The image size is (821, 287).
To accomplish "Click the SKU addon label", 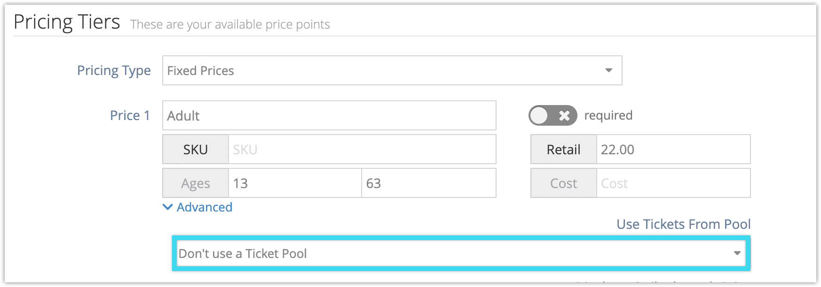I will pyautogui.click(x=196, y=149).
